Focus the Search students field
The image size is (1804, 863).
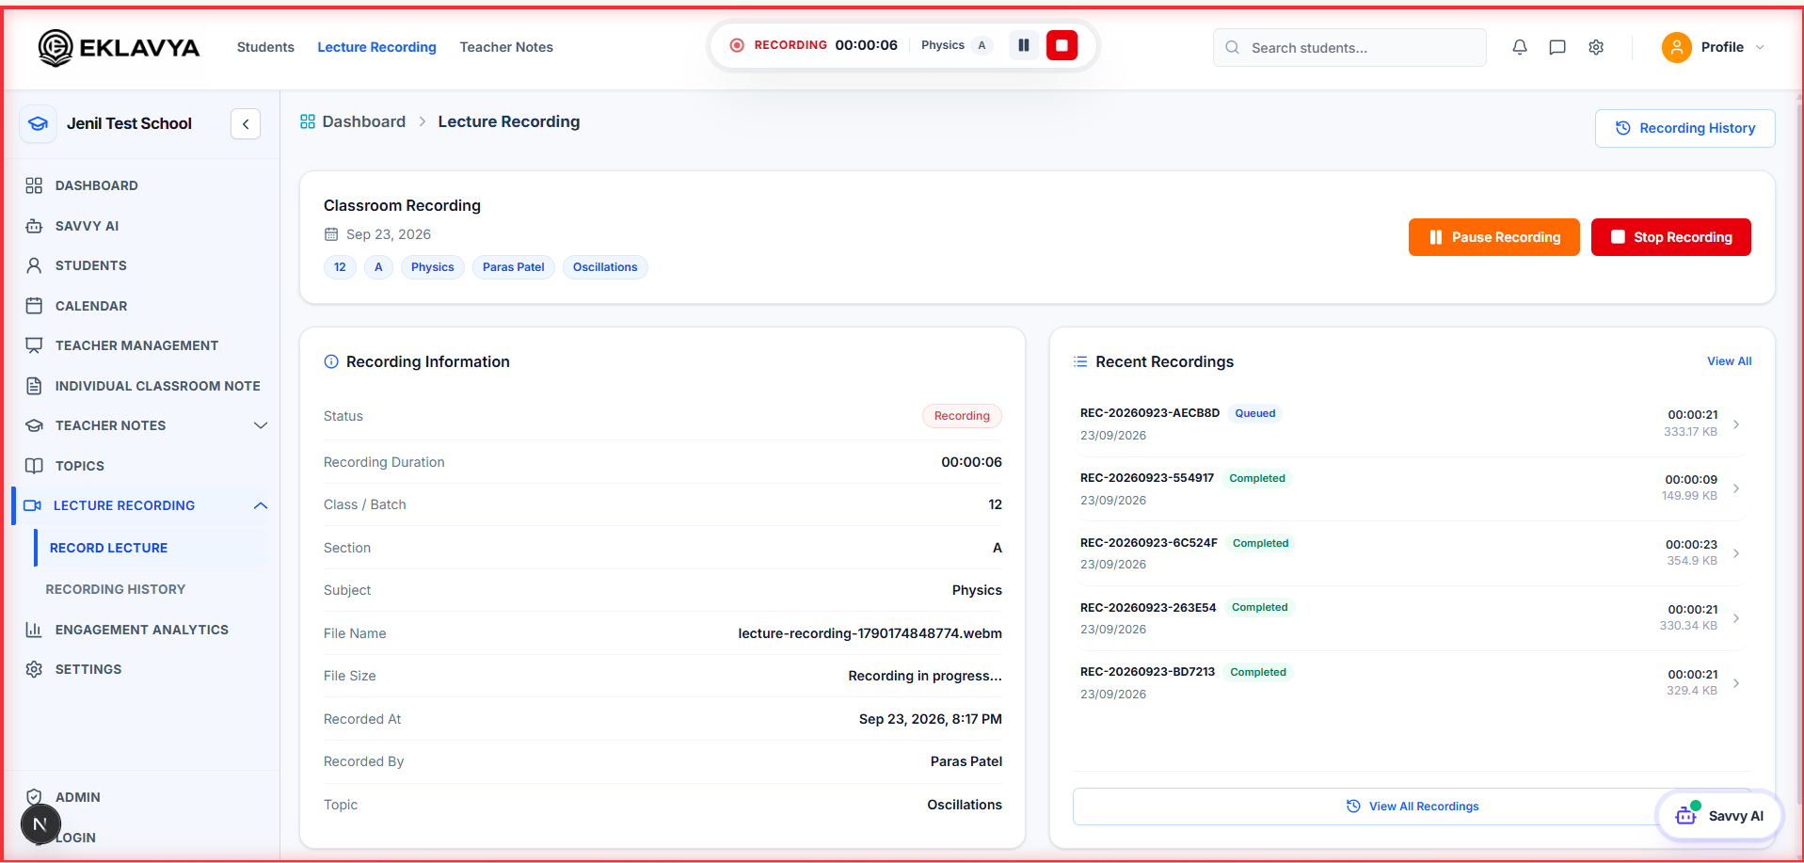(1349, 47)
